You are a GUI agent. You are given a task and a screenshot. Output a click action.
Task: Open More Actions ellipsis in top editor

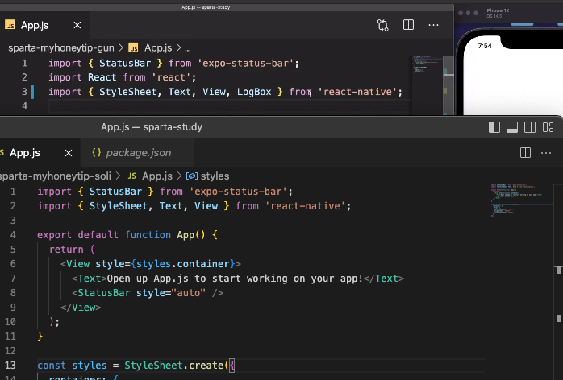[433, 25]
